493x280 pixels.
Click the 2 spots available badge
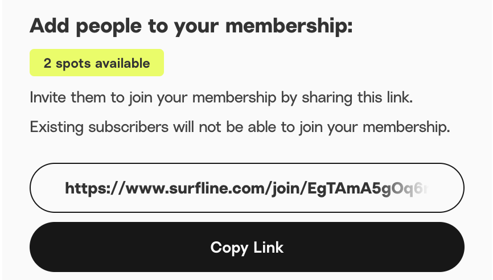[x=97, y=63]
